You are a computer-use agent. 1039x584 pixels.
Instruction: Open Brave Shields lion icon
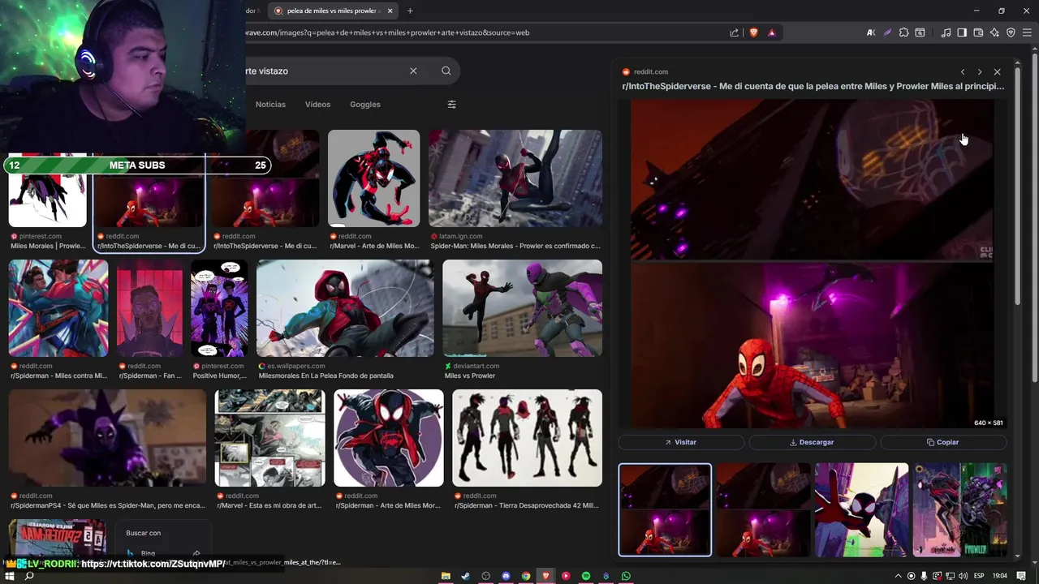point(753,32)
